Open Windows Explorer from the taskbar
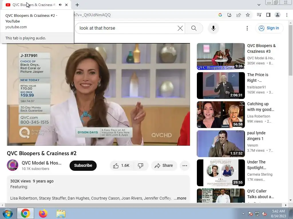 pyautogui.click(x=61, y=213)
